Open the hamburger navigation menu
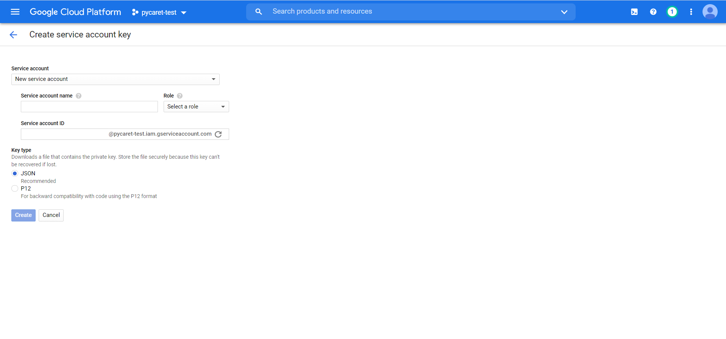The width and height of the screenshot is (726, 339). 15,12
